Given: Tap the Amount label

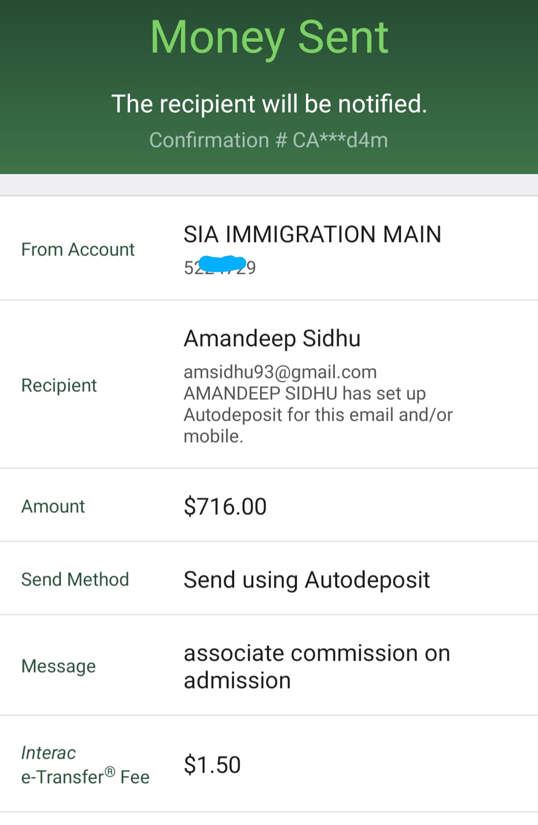Looking at the screenshot, I should pyautogui.click(x=53, y=506).
